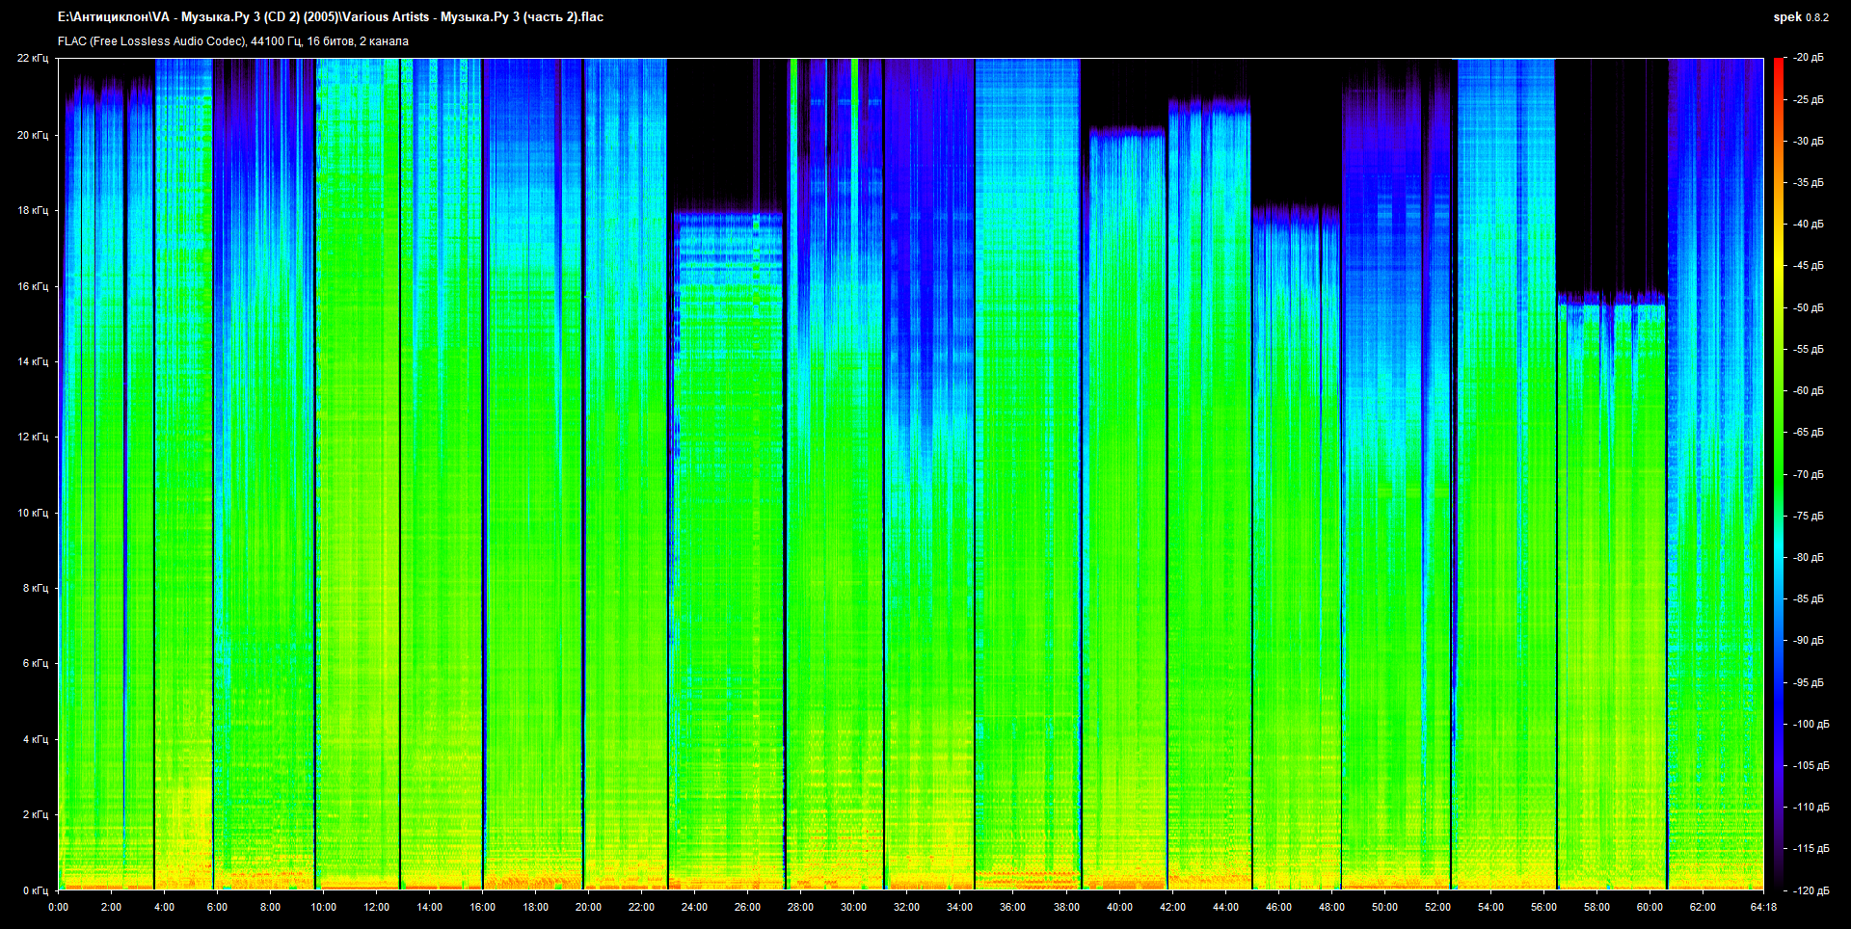Click the 4 кГц frequency label
1851x929 pixels.
coord(35,739)
